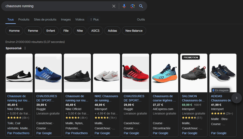Start voice search with microphone icon
The width and height of the screenshot is (243, 139).
coord(124,6)
